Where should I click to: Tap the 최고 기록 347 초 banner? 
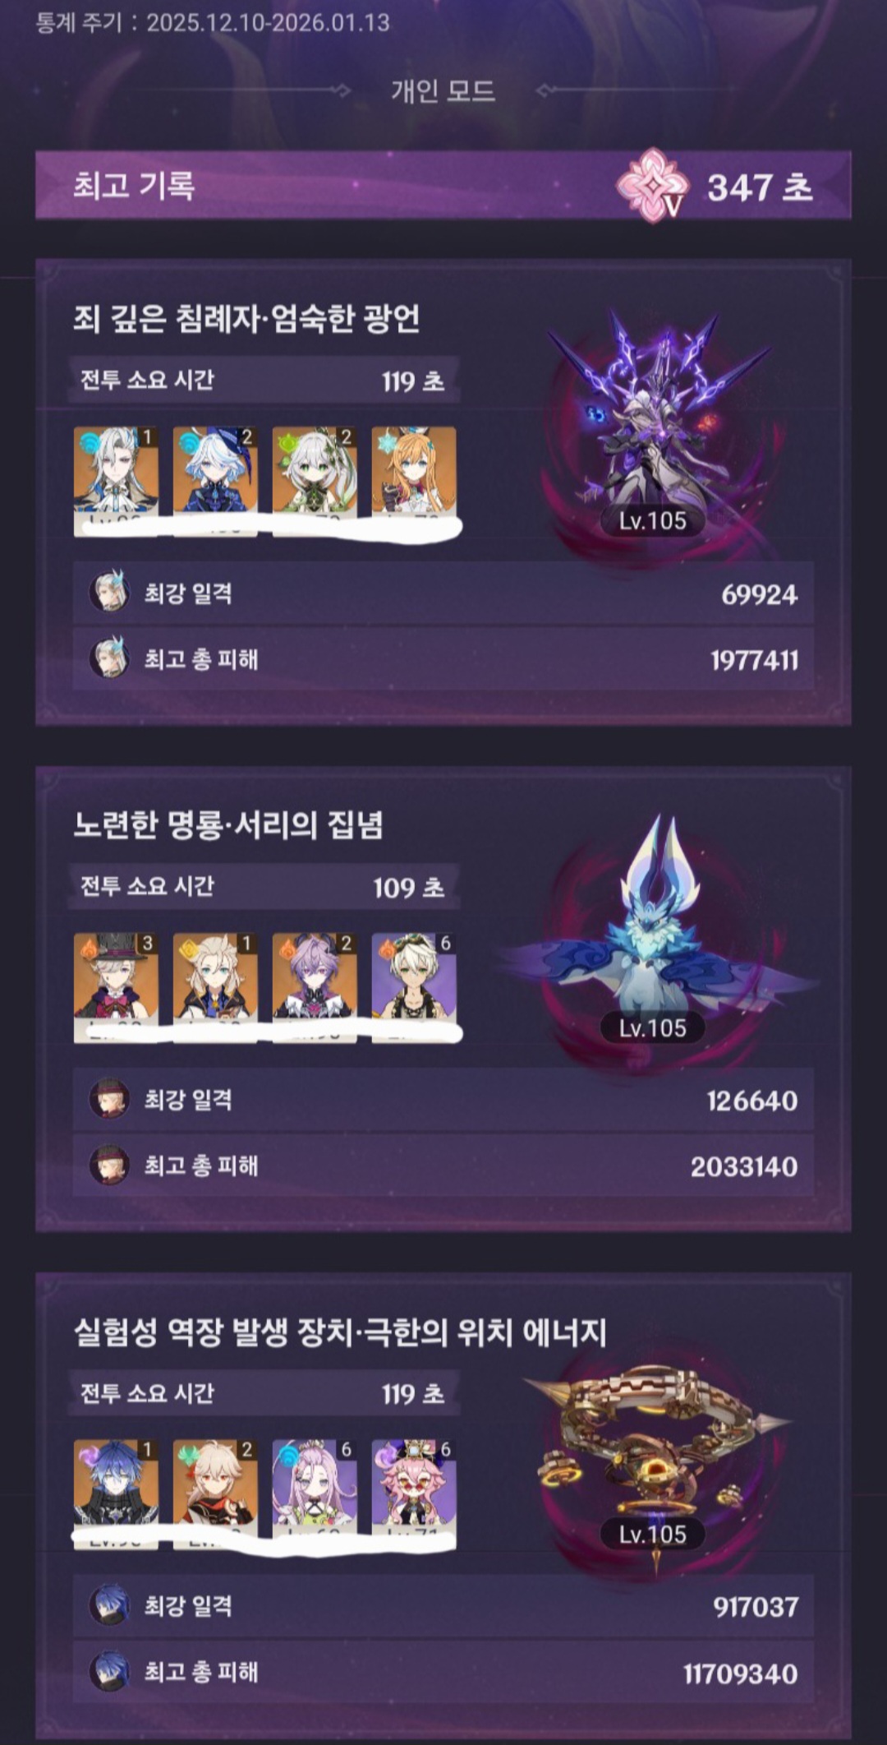443,186
